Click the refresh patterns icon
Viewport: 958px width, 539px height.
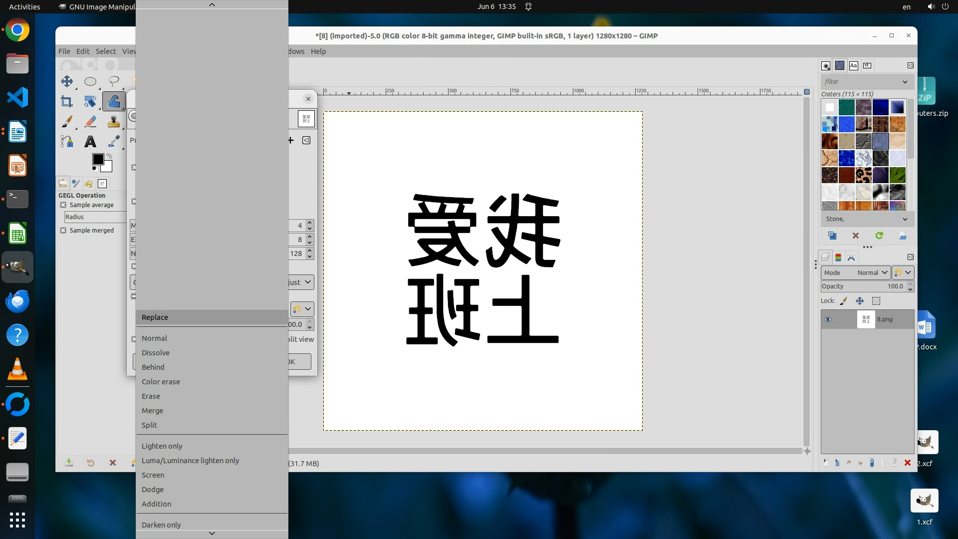click(x=879, y=236)
